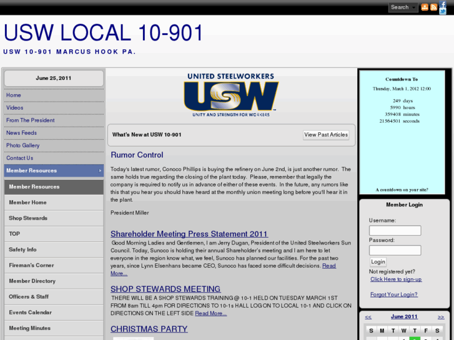Go to Home in the left menu

click(x=14, y=95)
